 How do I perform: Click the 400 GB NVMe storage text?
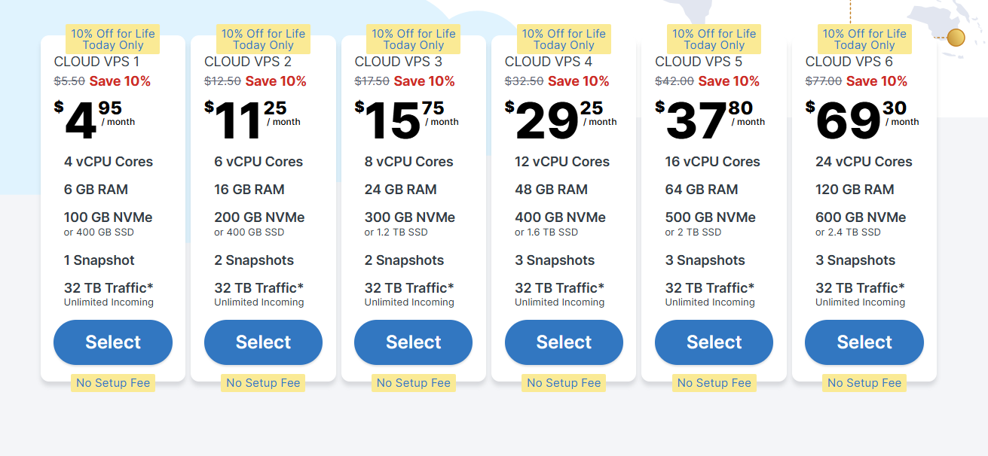[x=560, y=217]
